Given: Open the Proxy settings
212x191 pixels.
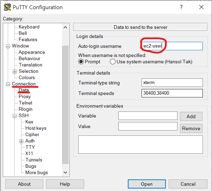Looking at the screenshot, I should pyautogui.click(x=25, y=97).
